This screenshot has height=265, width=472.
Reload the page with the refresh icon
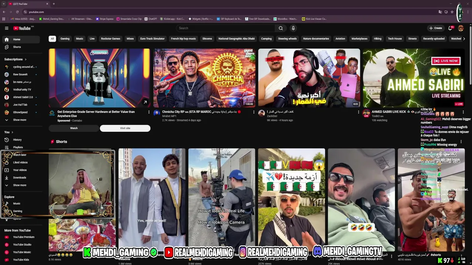point(18,12)
